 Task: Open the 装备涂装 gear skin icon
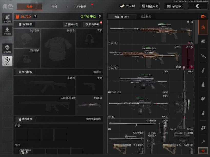7,49
